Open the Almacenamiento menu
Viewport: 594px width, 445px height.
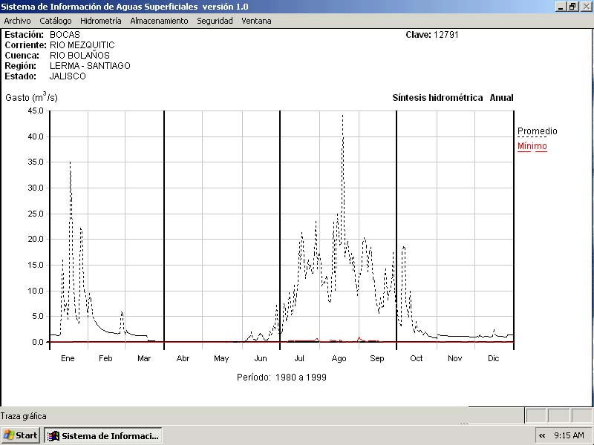(x=159, y=21)
